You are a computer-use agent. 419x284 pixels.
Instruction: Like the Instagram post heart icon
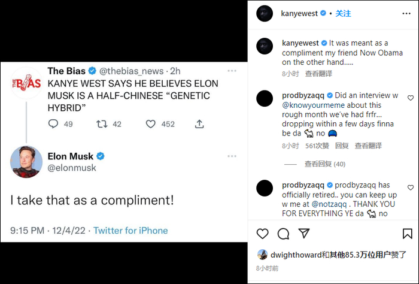(262, 233)
